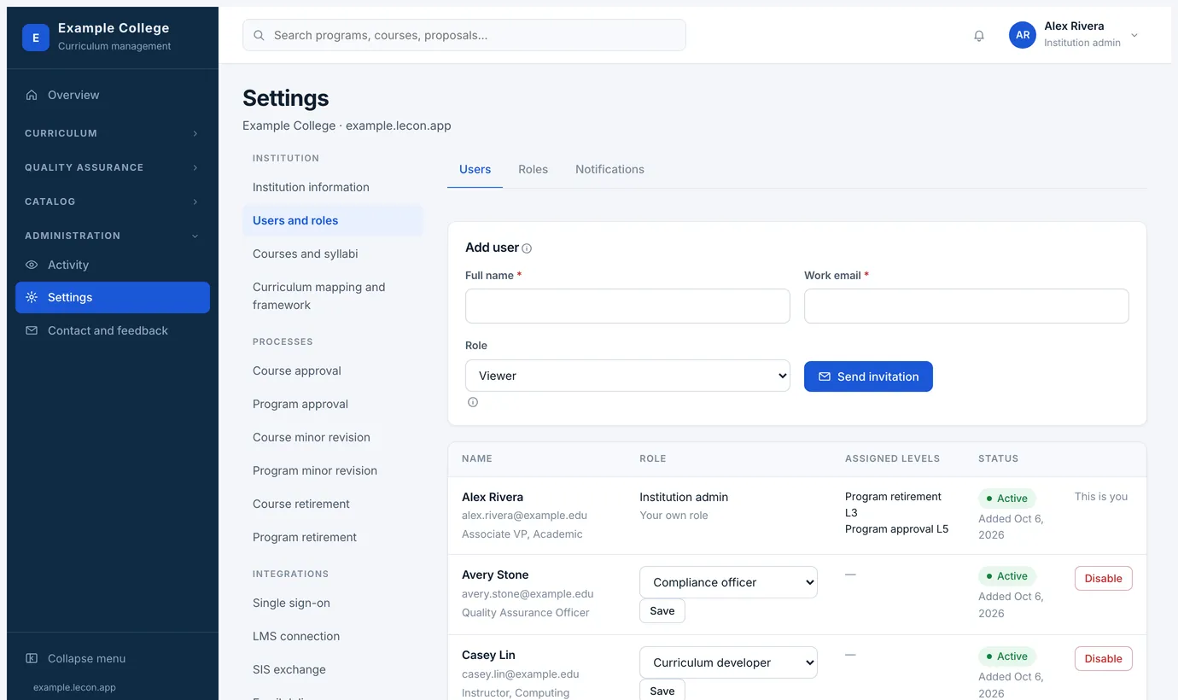Click the Settings gear icon in sidebar

pyautogui.click(x=32, y=297)
